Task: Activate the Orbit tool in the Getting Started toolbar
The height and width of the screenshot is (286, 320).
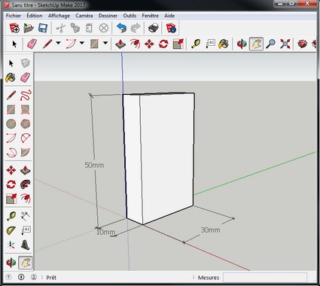Action: tap(242, 44)
